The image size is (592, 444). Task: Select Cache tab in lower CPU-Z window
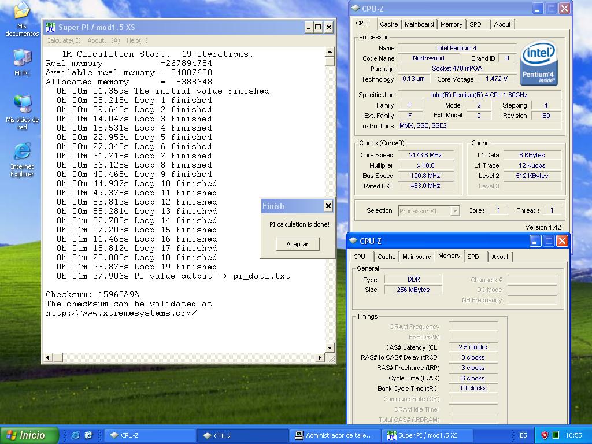coord(387,257)
